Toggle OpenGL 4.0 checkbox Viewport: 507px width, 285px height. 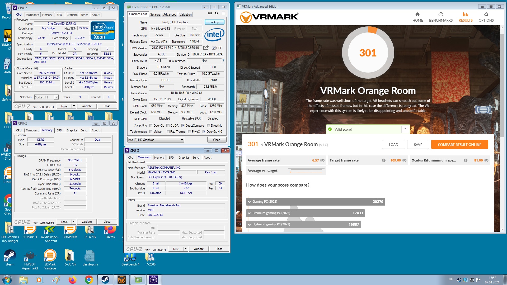[204, 132]
